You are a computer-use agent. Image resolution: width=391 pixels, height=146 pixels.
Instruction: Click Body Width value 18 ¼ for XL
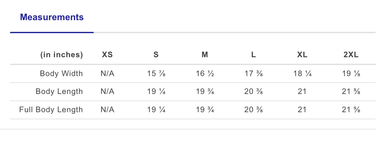[x=302, y=73]
